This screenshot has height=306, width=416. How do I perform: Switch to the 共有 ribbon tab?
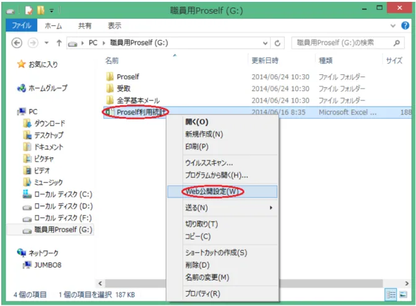[x=85, y=26]
